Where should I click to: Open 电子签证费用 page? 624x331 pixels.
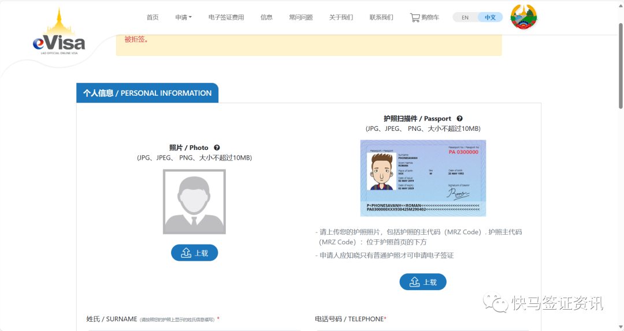pyautogui.click(x=226, y=17)
